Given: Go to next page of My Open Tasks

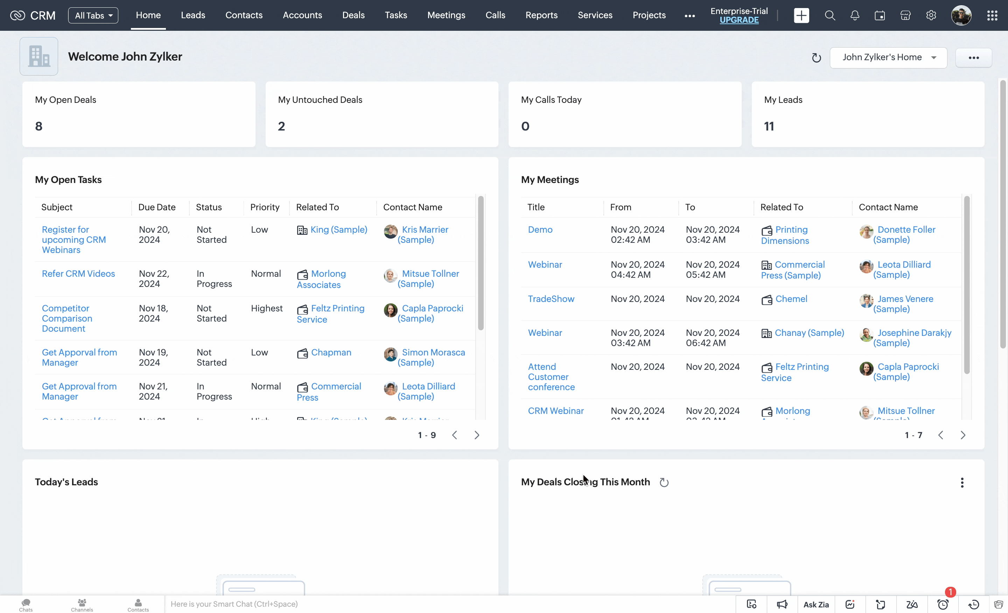Looking at the screenshot, I should tap(477, 435).
